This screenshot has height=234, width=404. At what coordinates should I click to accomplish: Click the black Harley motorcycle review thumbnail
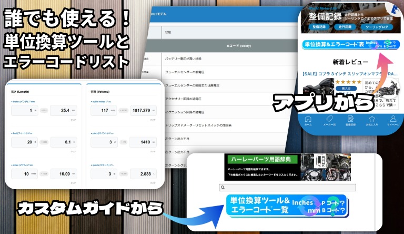[x=318, y=88]
